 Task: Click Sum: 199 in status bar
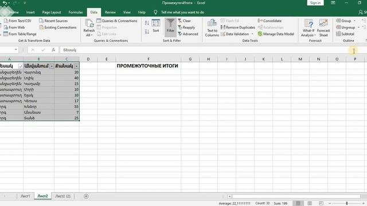280,204
